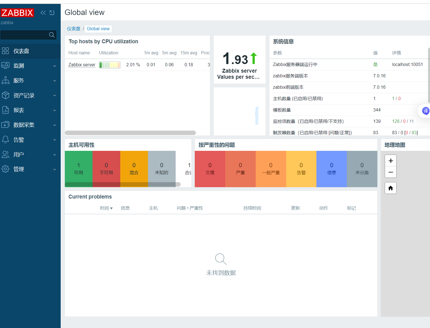Expand the 数据采集 menu chevron

click(x=55, y=125)
